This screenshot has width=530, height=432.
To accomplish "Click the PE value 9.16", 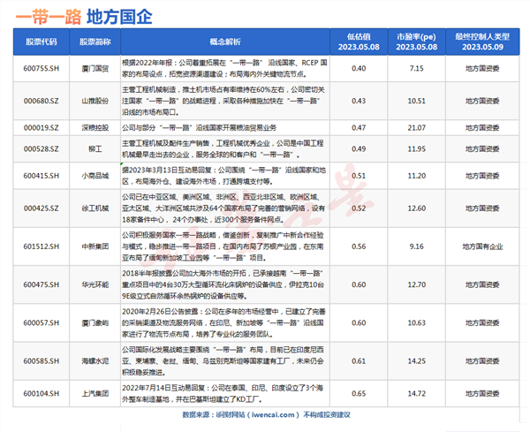I will [416, 246].
